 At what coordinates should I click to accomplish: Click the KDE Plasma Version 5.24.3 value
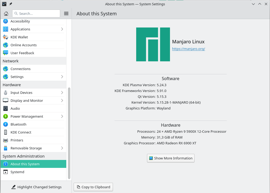coord(162,85)
